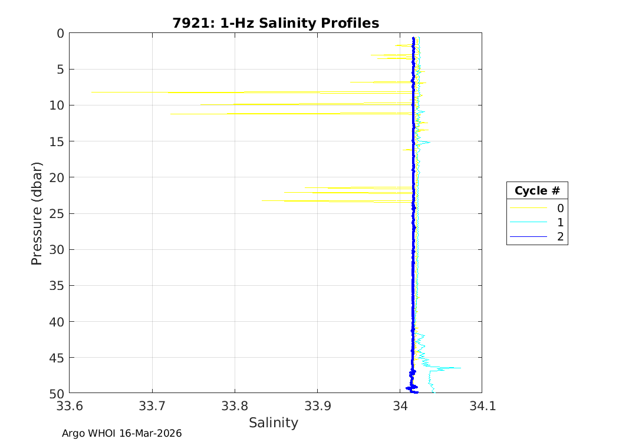
Task: Click the 34.1 tick on the salinity axis
Action: coord(482,406)
